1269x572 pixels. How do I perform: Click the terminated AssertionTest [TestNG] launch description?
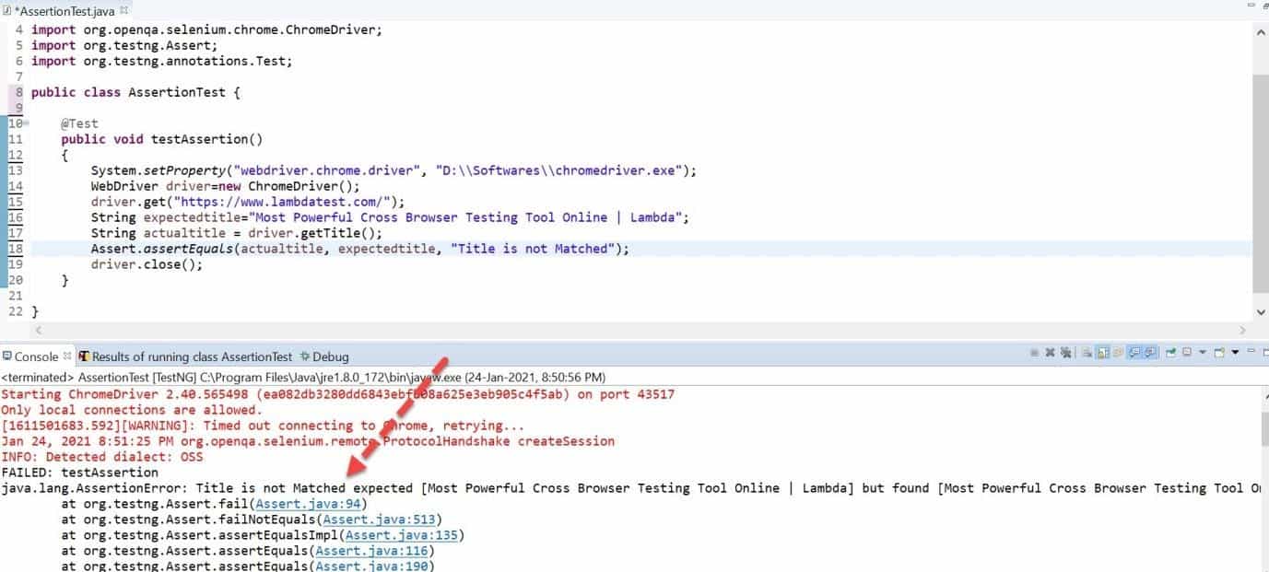tap(303, 377)
